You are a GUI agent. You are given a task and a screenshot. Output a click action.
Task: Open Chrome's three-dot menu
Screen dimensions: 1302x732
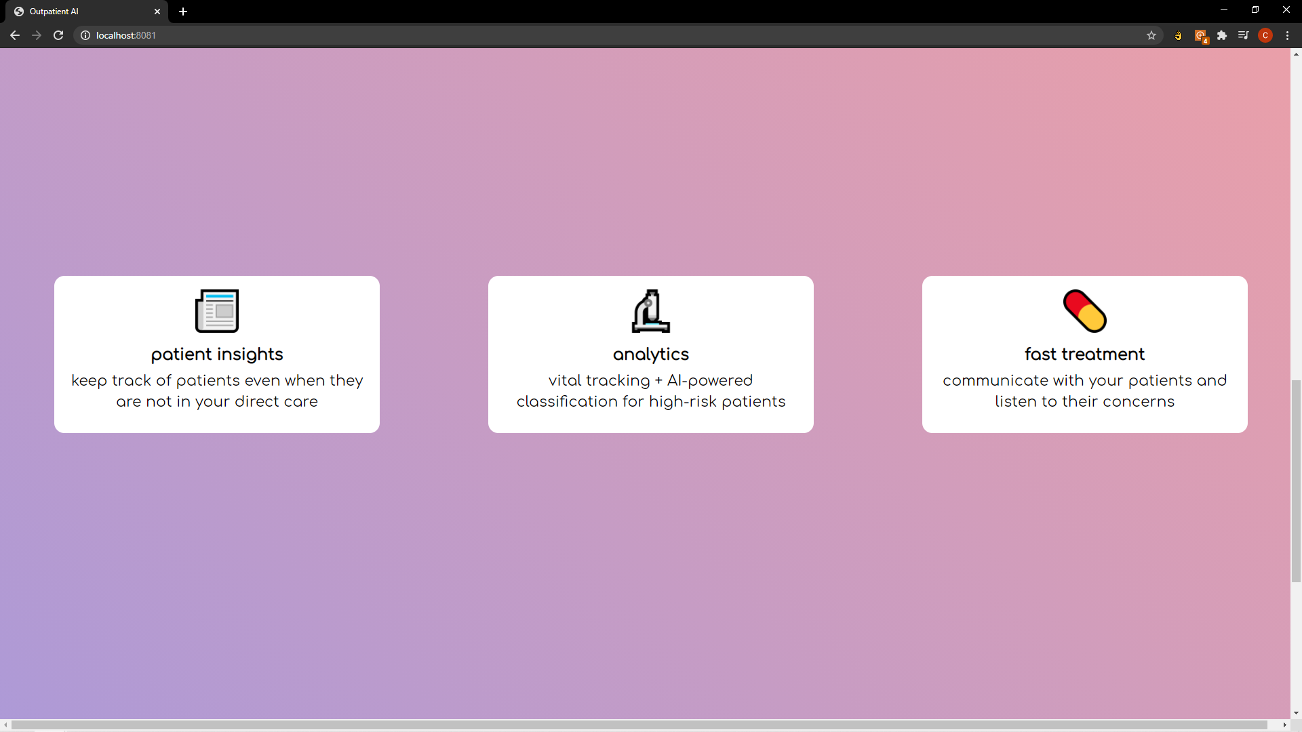click(1288, 35)
